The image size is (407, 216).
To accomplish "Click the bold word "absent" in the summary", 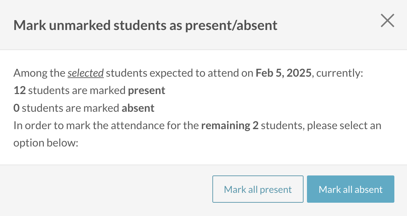I will tap(138, 108).
